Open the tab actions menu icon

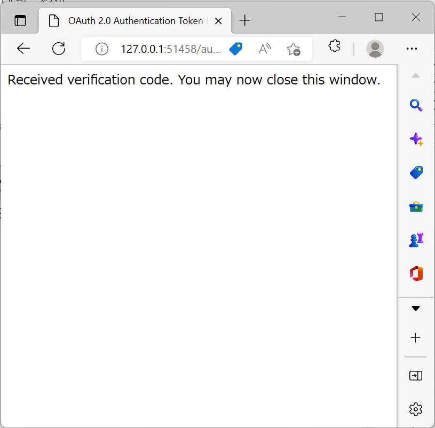point(20,21)
